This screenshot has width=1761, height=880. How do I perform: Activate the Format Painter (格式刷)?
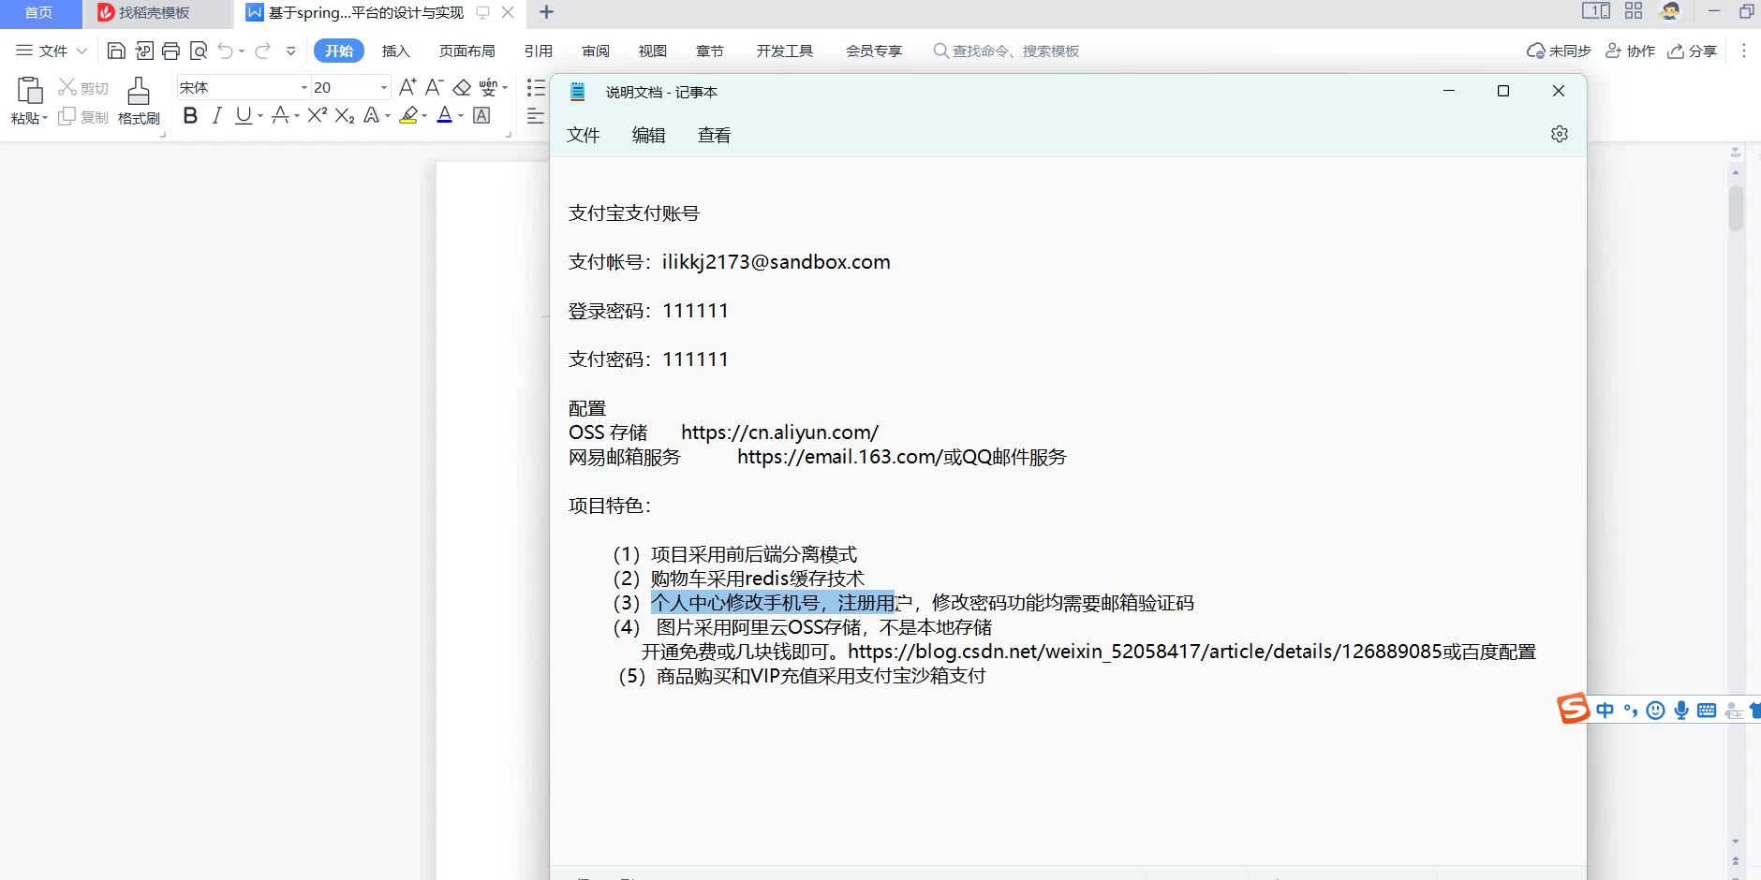[139, 101]
